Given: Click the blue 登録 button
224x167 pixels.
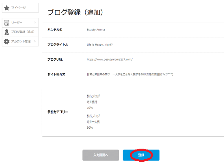Looking at the screenshot, I should (141, 155).
